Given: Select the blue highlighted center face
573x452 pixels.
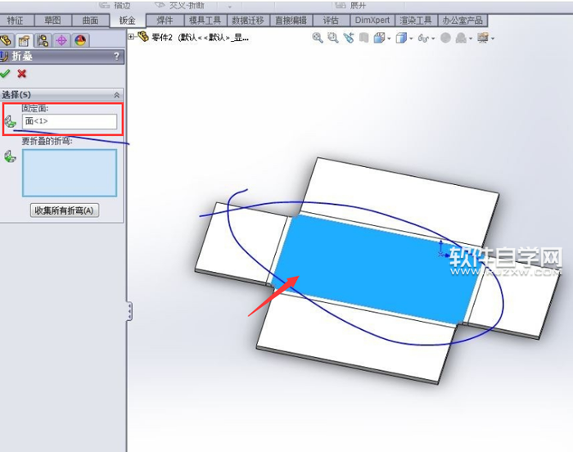Looking at the screenshot, I should coord(377,269).
